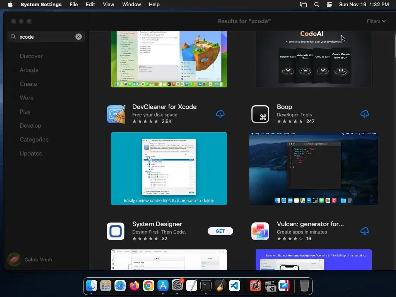This screenshot has width=396, height=297.
Task: Click the search magnifier icon in sidebar
Action: (13, 37)
